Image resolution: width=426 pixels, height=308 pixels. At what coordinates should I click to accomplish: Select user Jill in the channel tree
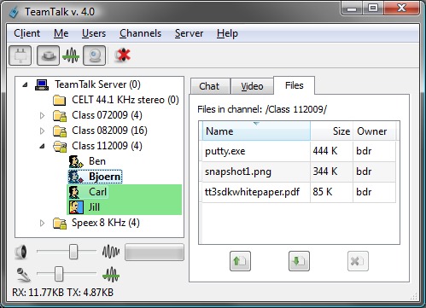tap(94, 207)
